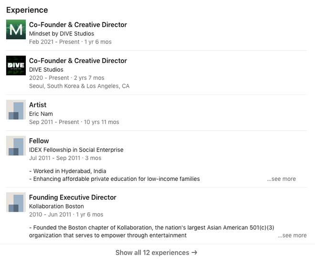315x259 pixels.
Task: Click the placeholder logo beside Founding Executive Director
Action: [x=16, y=202]
